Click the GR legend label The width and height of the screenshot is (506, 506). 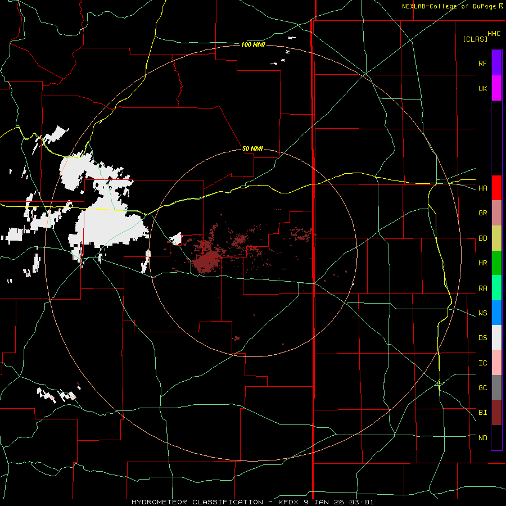482,213
